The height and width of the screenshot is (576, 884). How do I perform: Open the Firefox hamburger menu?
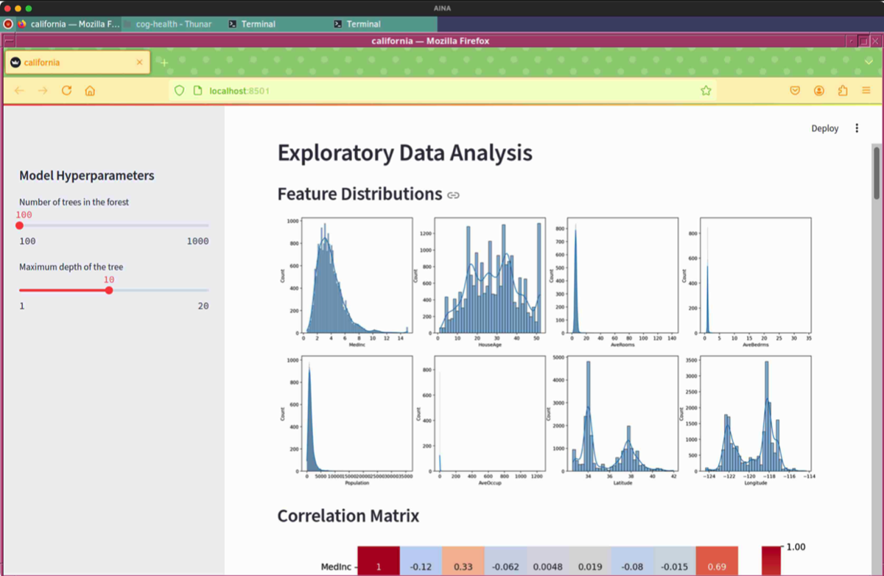(866, 91)
